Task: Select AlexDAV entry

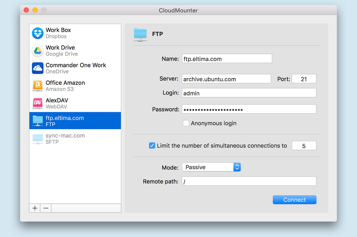Action: point(75,103)
